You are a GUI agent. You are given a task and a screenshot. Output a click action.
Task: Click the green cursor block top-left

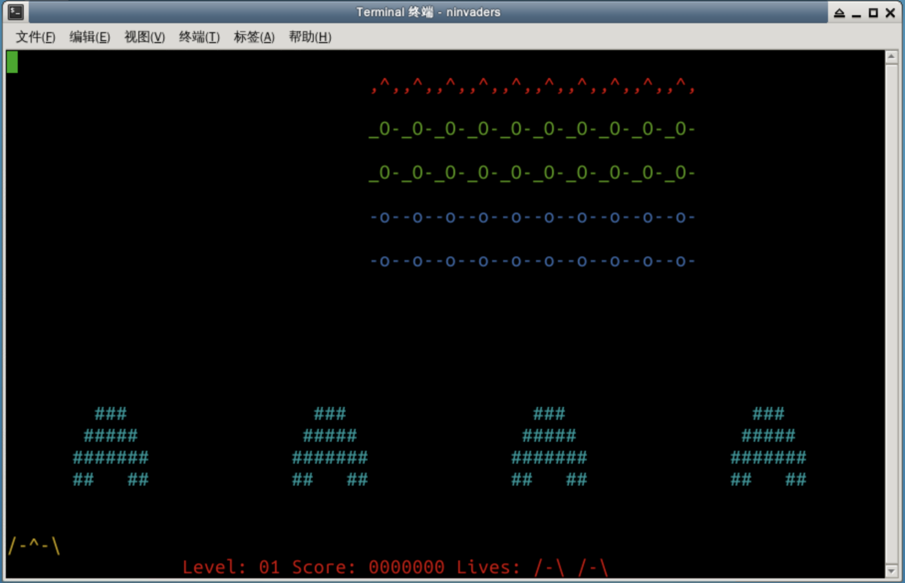click(12, 62)
